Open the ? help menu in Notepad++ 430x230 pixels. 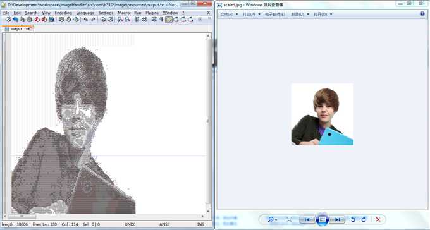point(183,13)
